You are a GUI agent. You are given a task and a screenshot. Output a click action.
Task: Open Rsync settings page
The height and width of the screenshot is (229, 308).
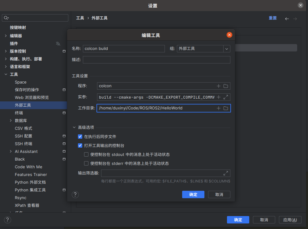(20, 198)
